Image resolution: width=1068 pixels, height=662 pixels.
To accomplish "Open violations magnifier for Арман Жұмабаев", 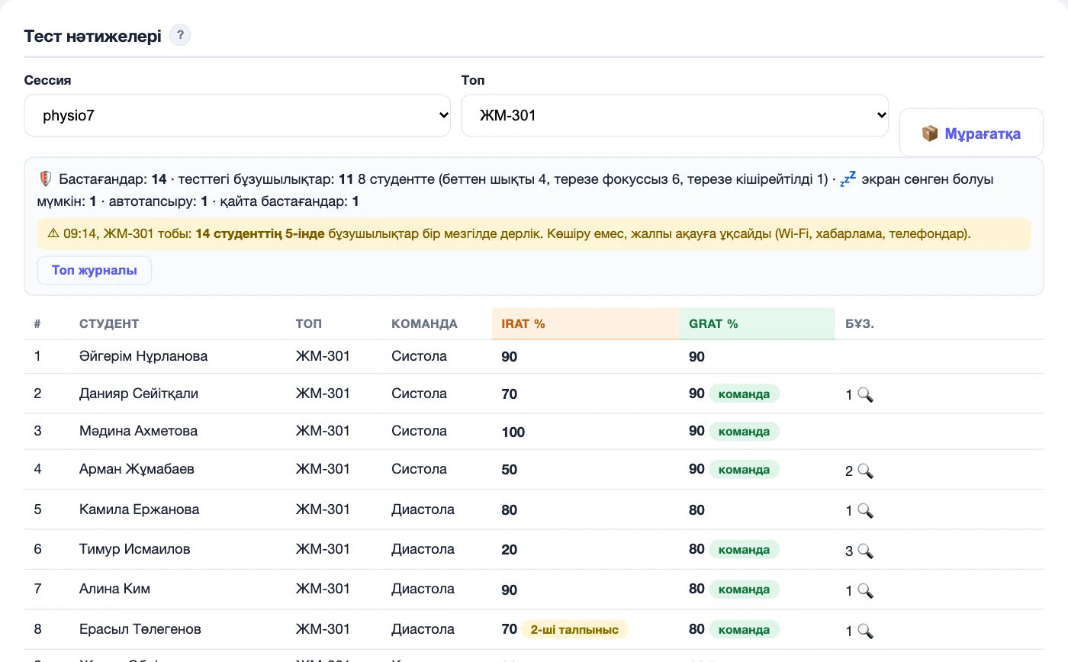I will pyautogui.click(x=865, y=471).
